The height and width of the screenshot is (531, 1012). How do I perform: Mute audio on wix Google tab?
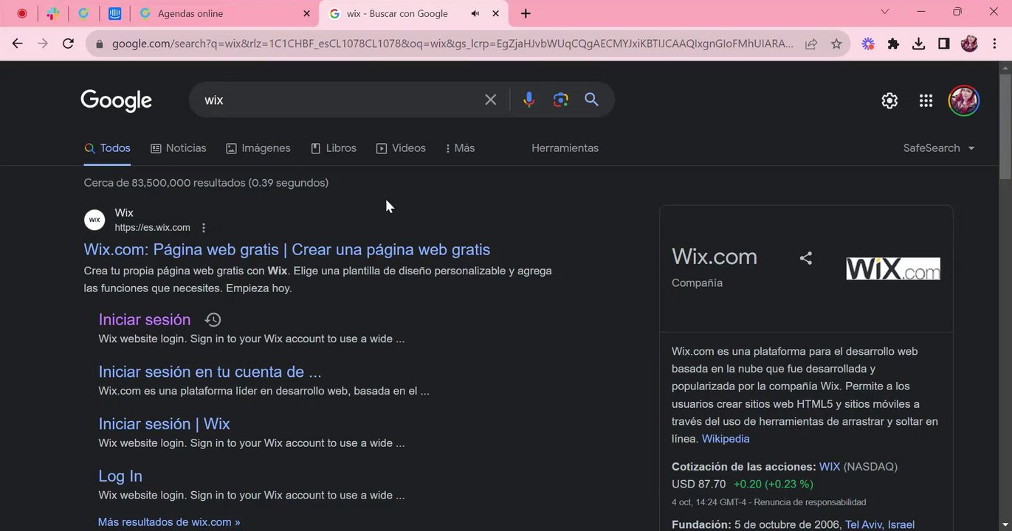coord(475,13)
